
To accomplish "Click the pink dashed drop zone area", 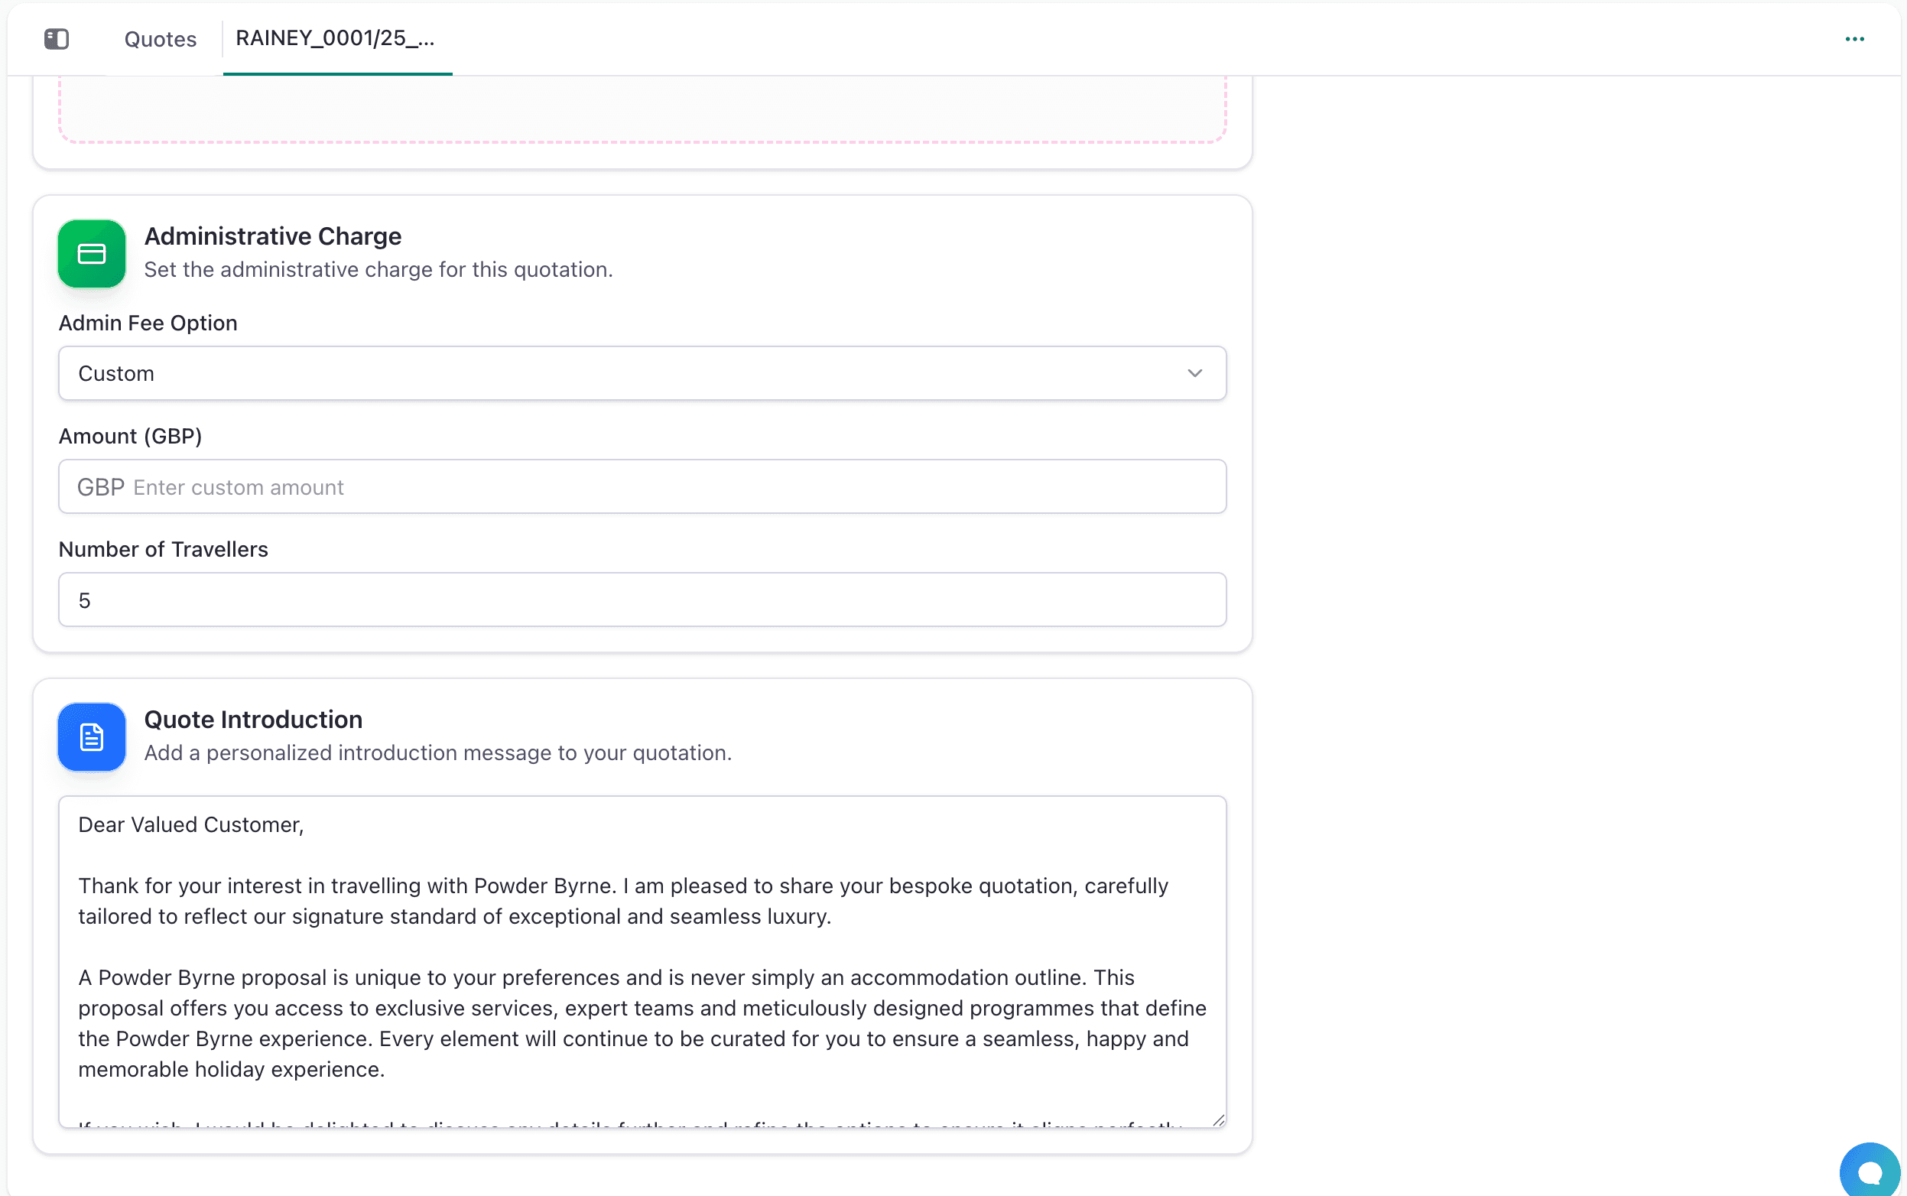I will (x=642, y=110).
